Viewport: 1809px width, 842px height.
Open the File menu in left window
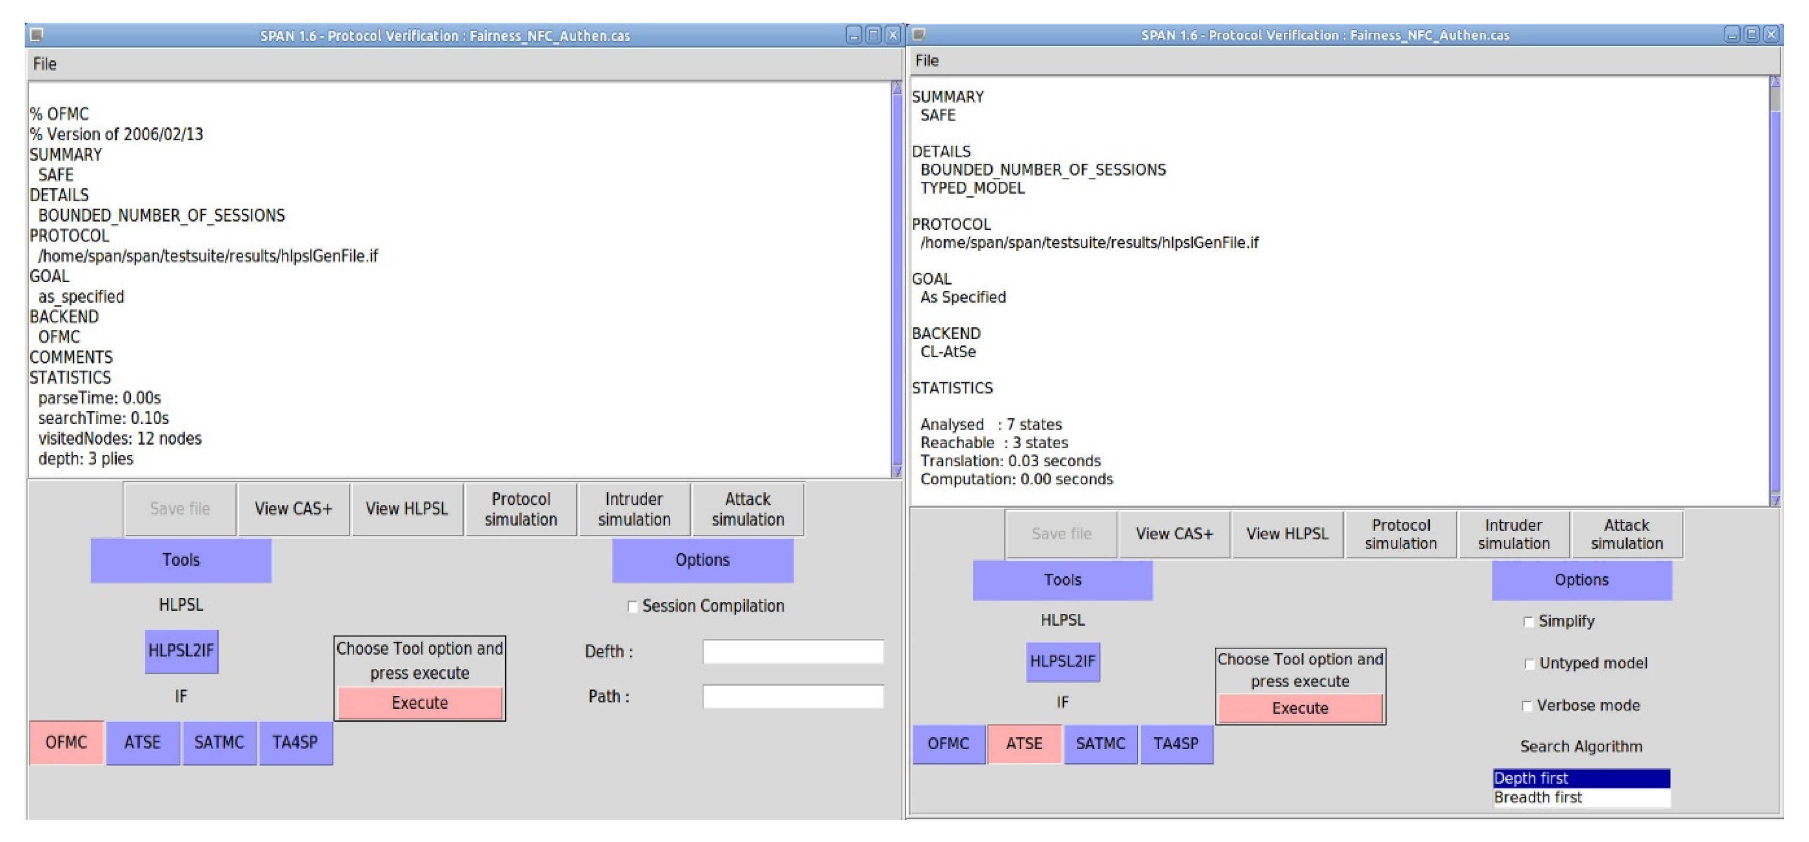[x=44, y=64]
